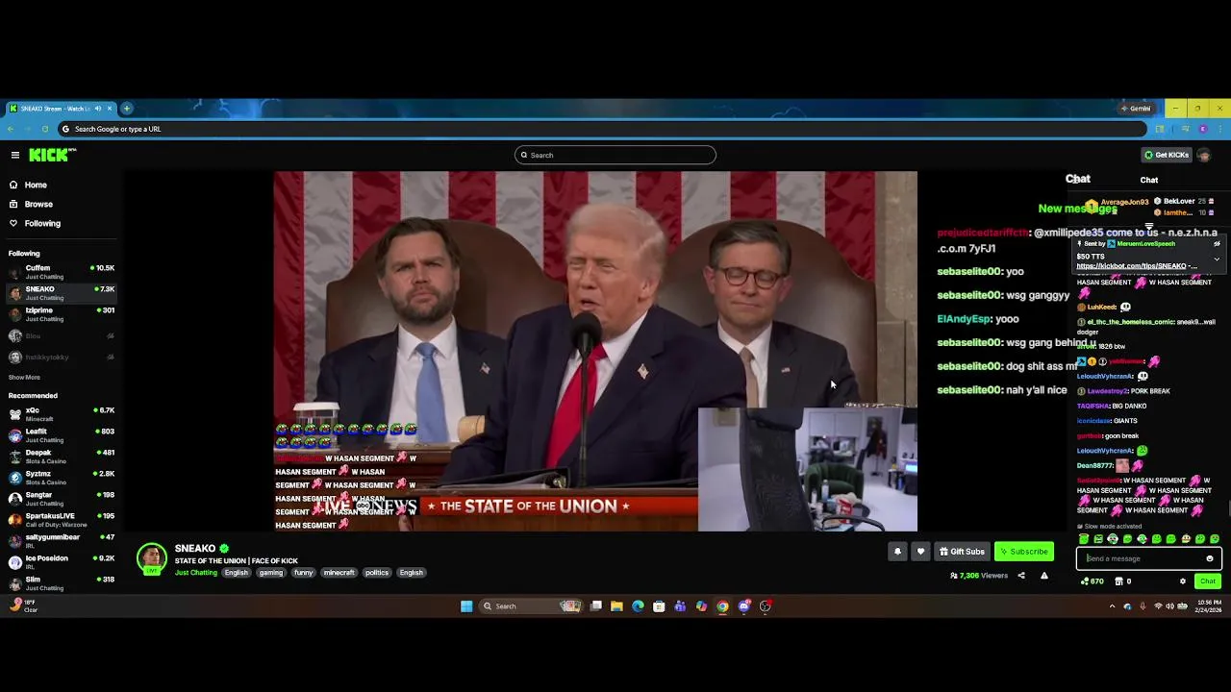Open Gemini button in Chrome
This screenshot has width=1231, height=692.
pos(1137,109)
